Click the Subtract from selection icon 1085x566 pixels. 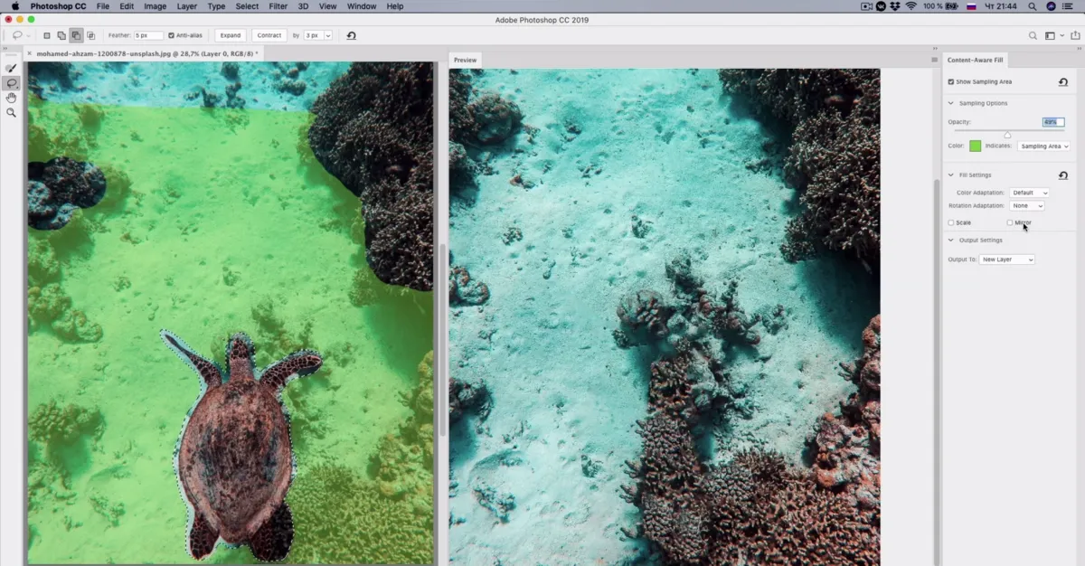point(76,35)
